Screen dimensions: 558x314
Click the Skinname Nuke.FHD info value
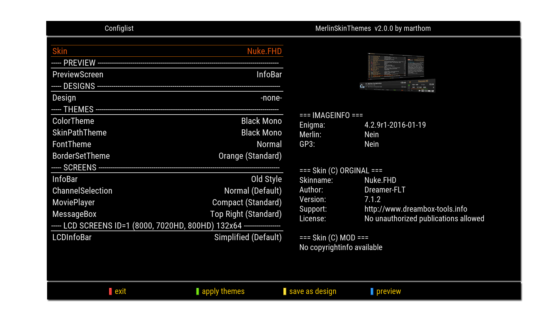[380, 180]
